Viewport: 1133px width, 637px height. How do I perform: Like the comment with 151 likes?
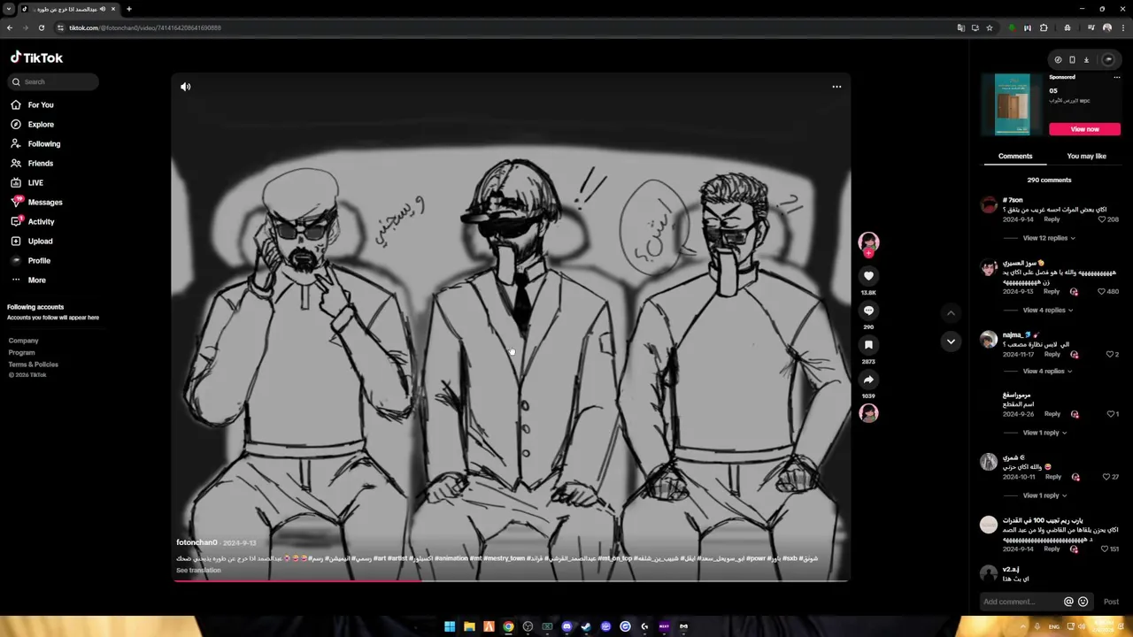point(1105,549)
